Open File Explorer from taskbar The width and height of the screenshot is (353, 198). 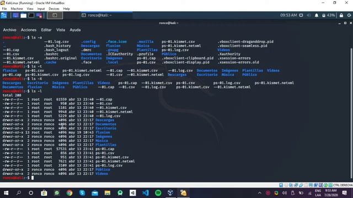108,193
